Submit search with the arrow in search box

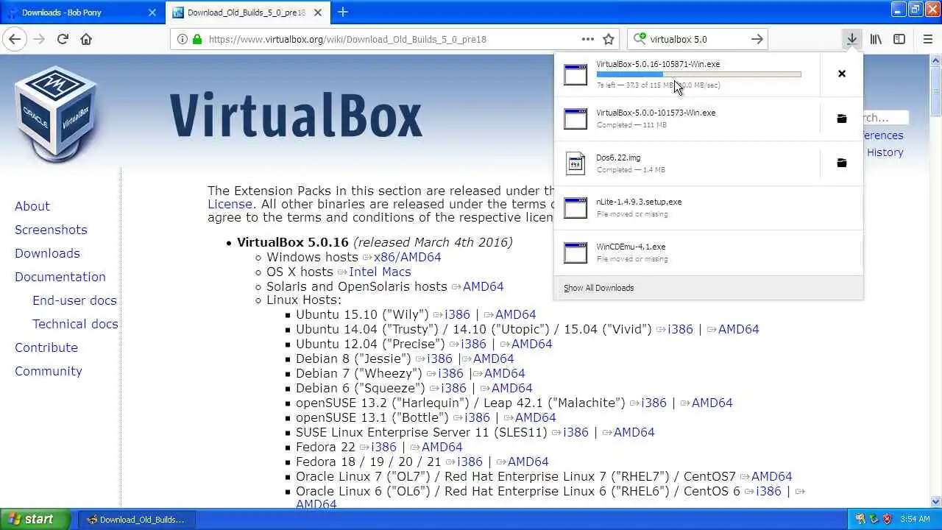pyautogui.click(x=757, y=39)
